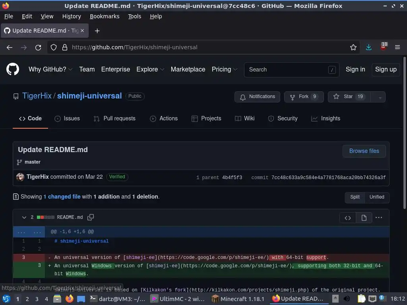407x305 pixels.
Task: Expand the Why GitHub? dropdown
Action: coord(50,69)
